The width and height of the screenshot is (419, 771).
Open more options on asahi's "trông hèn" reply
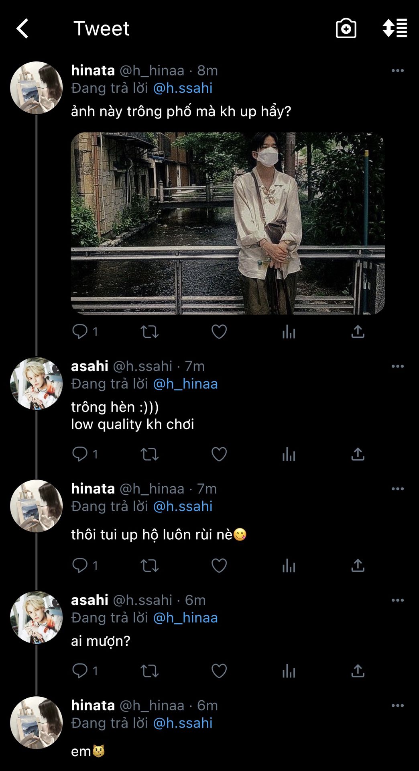[397, 366]
